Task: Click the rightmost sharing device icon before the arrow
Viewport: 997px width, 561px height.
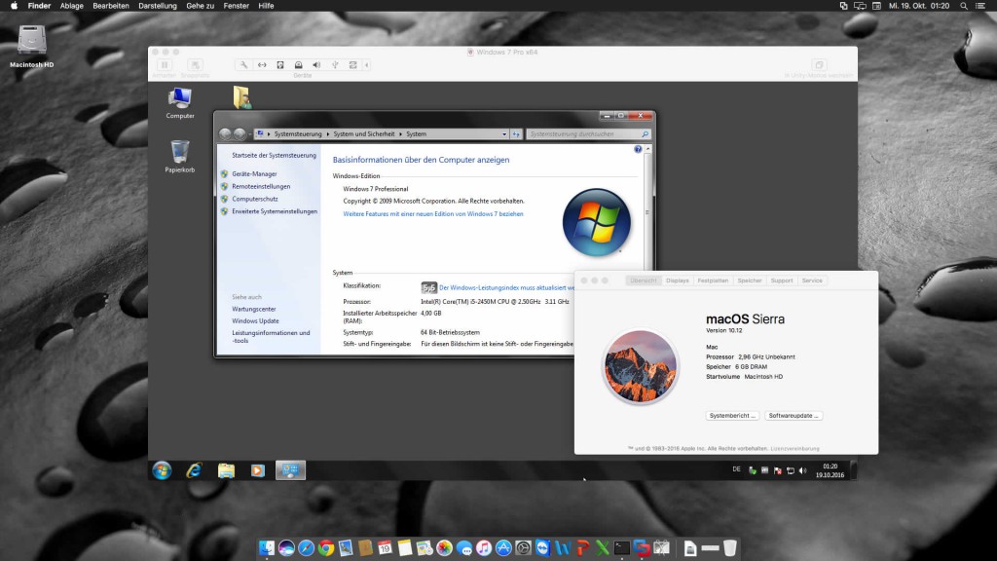Action: (352, 65)
